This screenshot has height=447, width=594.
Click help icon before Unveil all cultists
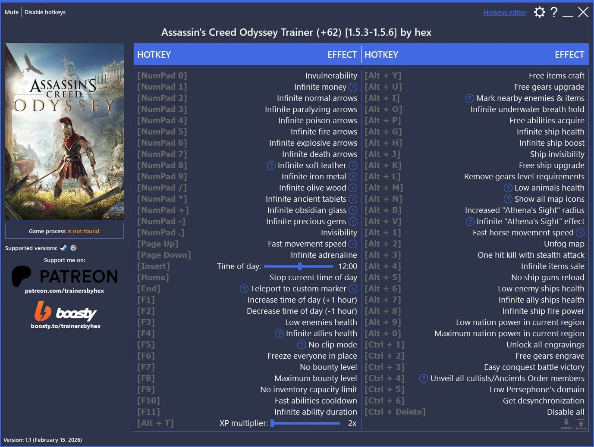[424, 378]
